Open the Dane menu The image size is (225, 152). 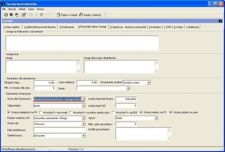[31, 9]
